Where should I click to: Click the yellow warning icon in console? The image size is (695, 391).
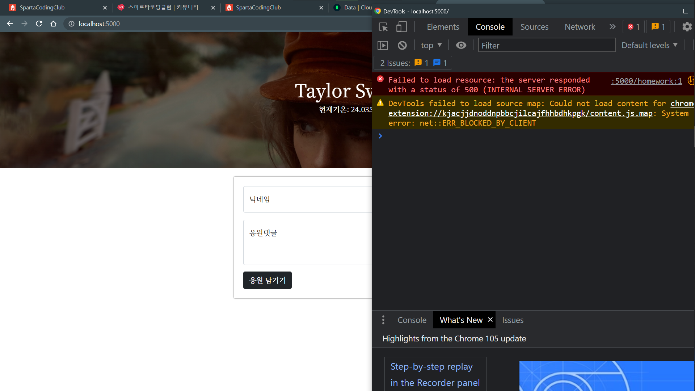tap(380, 103)
